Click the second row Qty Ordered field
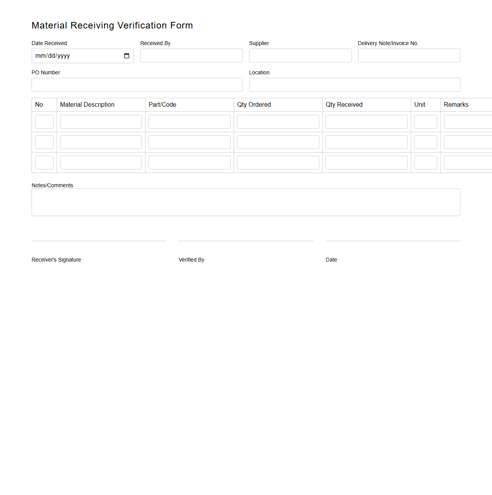492x495 pixels. coord(278,142)
